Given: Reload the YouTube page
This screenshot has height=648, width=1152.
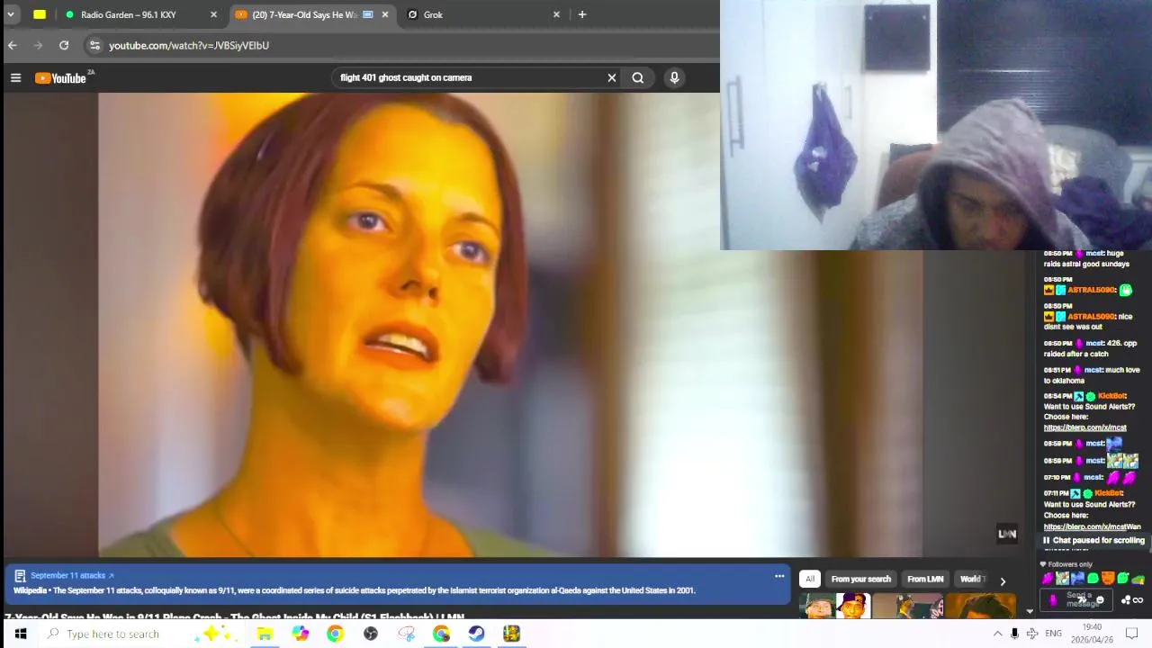Looking at the screenshot, I should click(64, 45).
